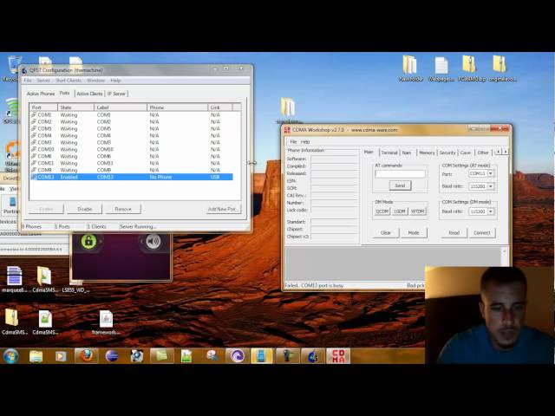
Task: Click 'Failed. COM13 port is busy' status text
Action: pyautogui.click(x=314, y=285)
